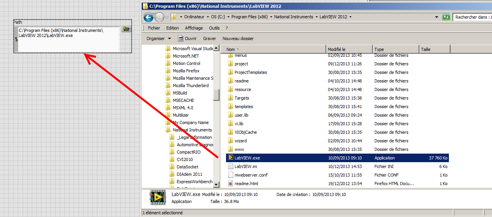Image resolution: width=492 pixels, height=217 pixels.
Task: Sort by the Nom column header
Action: click(x=273, y=49)
